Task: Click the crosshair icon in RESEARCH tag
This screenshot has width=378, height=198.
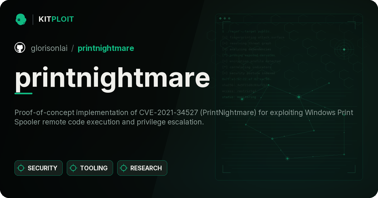Action: click(124, 168)
